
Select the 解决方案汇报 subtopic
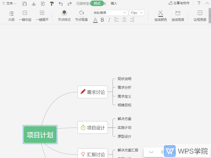128,150
